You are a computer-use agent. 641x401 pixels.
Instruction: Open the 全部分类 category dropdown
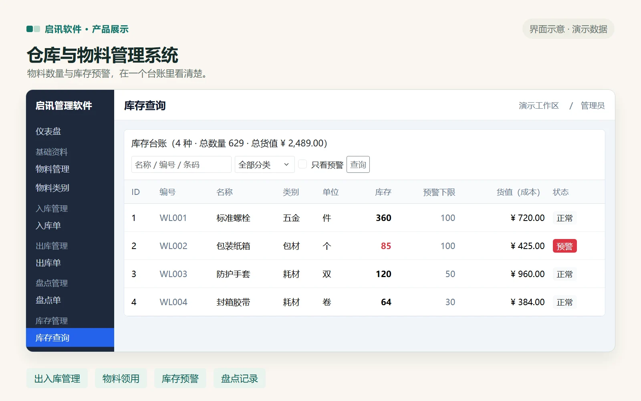265,164
